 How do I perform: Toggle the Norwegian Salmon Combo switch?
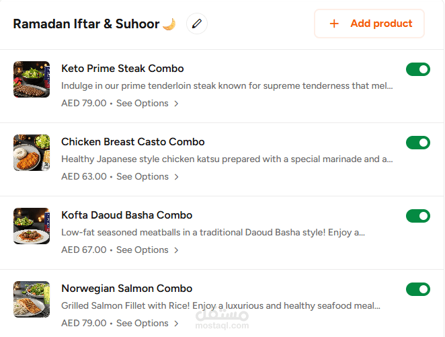coord(417,289)
